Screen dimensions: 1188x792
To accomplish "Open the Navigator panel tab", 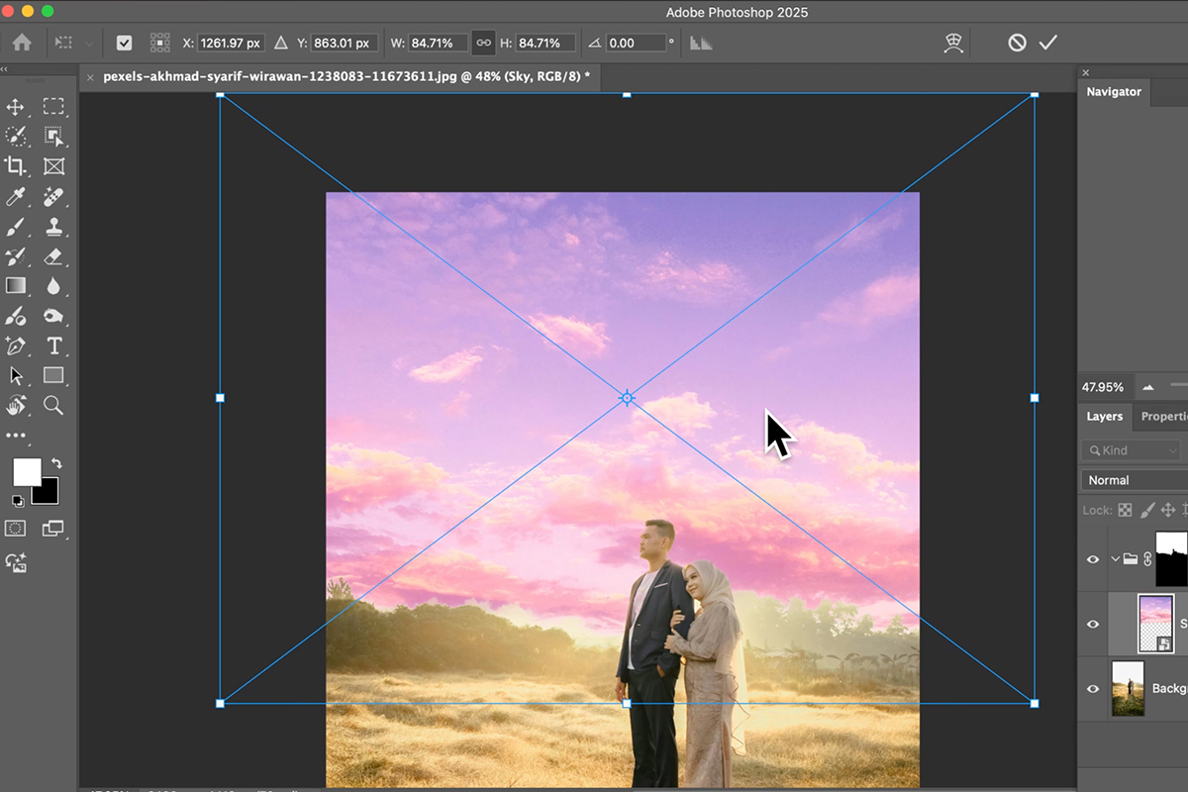I will [1114, 92].
